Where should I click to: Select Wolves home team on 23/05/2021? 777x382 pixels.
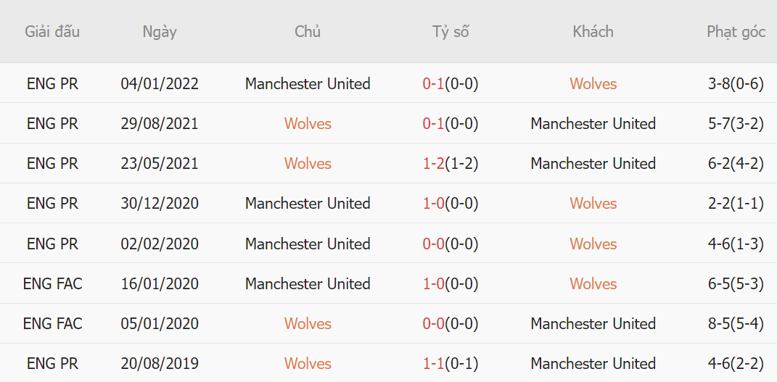click(308, 163)
